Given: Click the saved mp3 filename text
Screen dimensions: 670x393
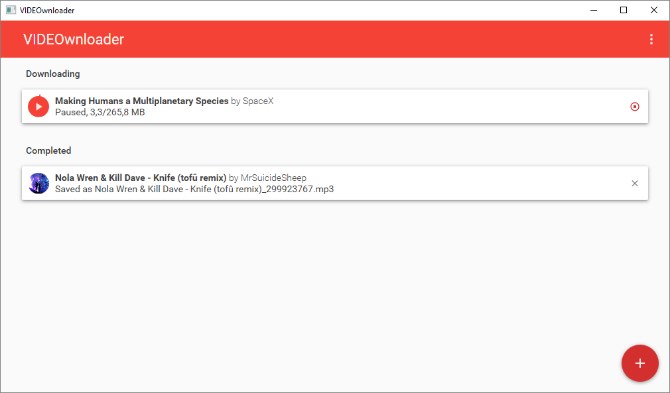Looking at the screenshot, I should pos(214,189).
